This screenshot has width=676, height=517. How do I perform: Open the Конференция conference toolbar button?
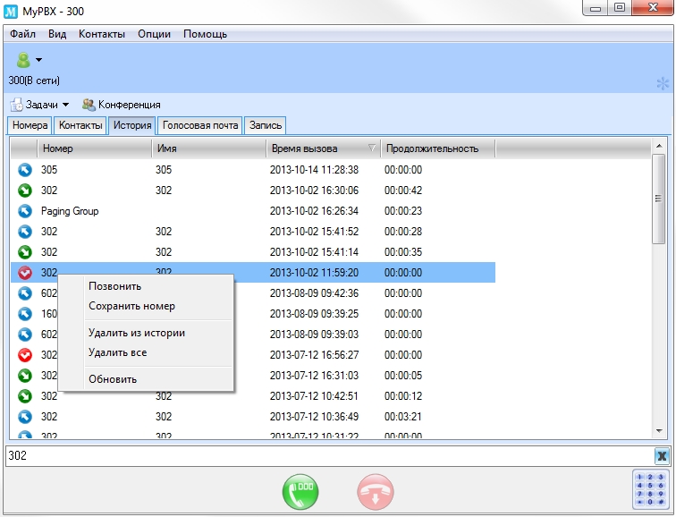tap(121, 105)
